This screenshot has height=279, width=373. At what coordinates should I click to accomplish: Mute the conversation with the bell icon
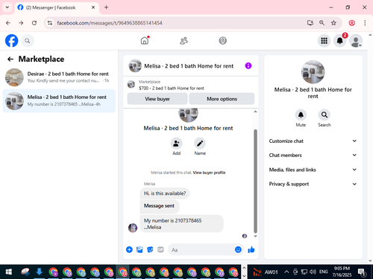coord(301,115)
